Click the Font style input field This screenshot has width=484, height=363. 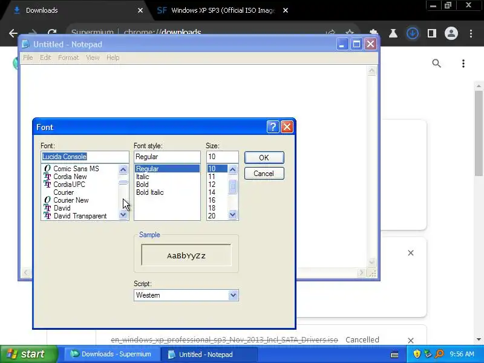(x=167, y=157)
